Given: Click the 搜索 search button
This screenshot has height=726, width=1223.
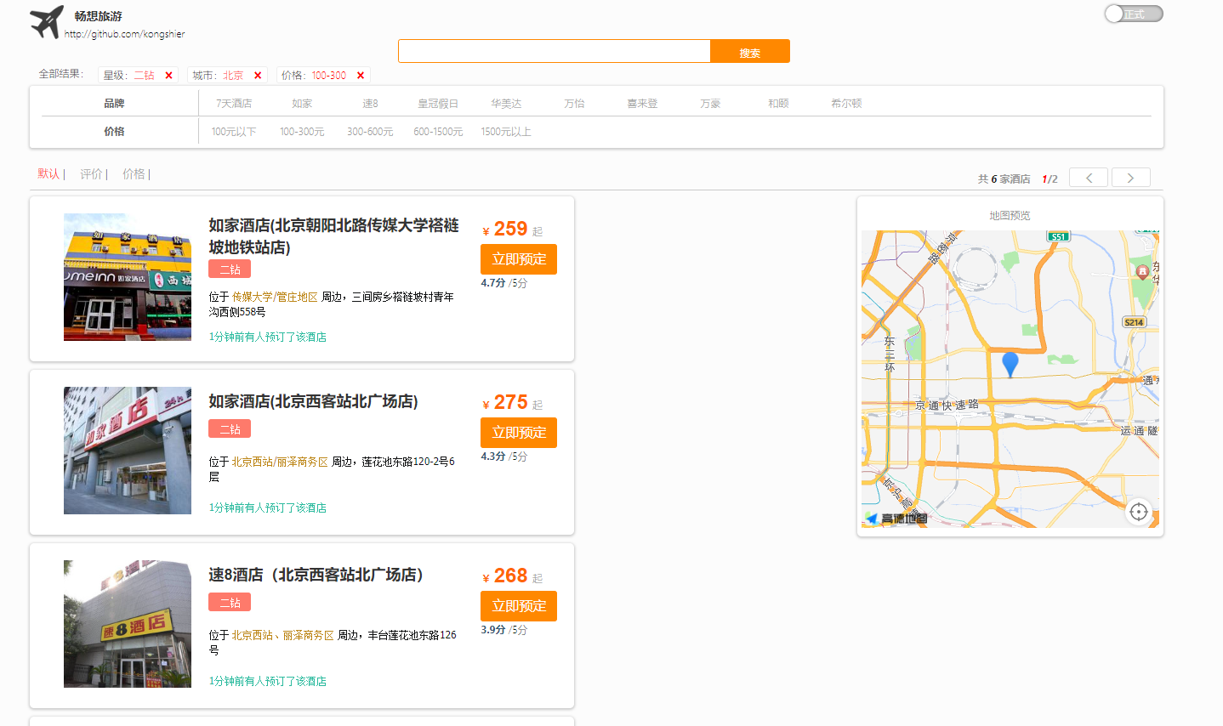Looking at the screenshot, I should coord(749,51).
